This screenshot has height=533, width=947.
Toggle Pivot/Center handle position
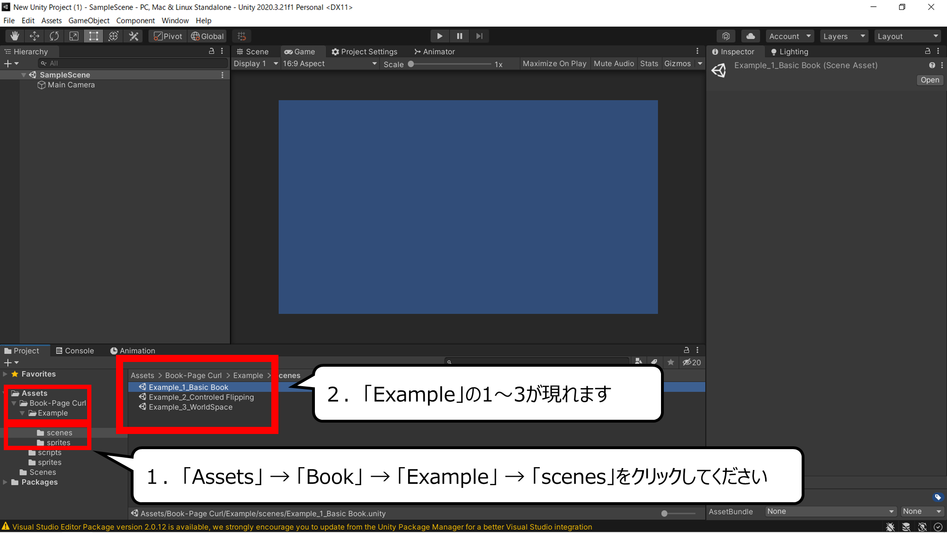coord(168,36)
